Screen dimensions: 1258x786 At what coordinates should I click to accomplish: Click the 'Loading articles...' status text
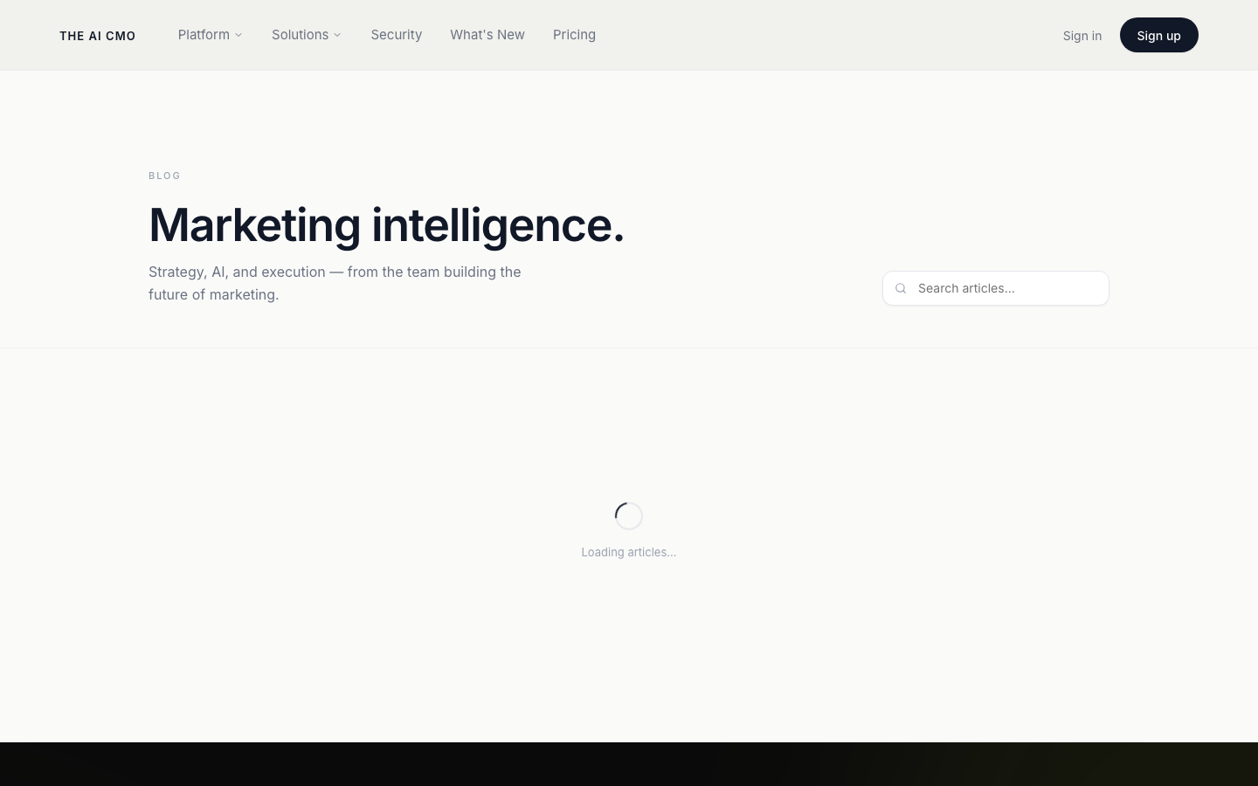click(629, 552)
